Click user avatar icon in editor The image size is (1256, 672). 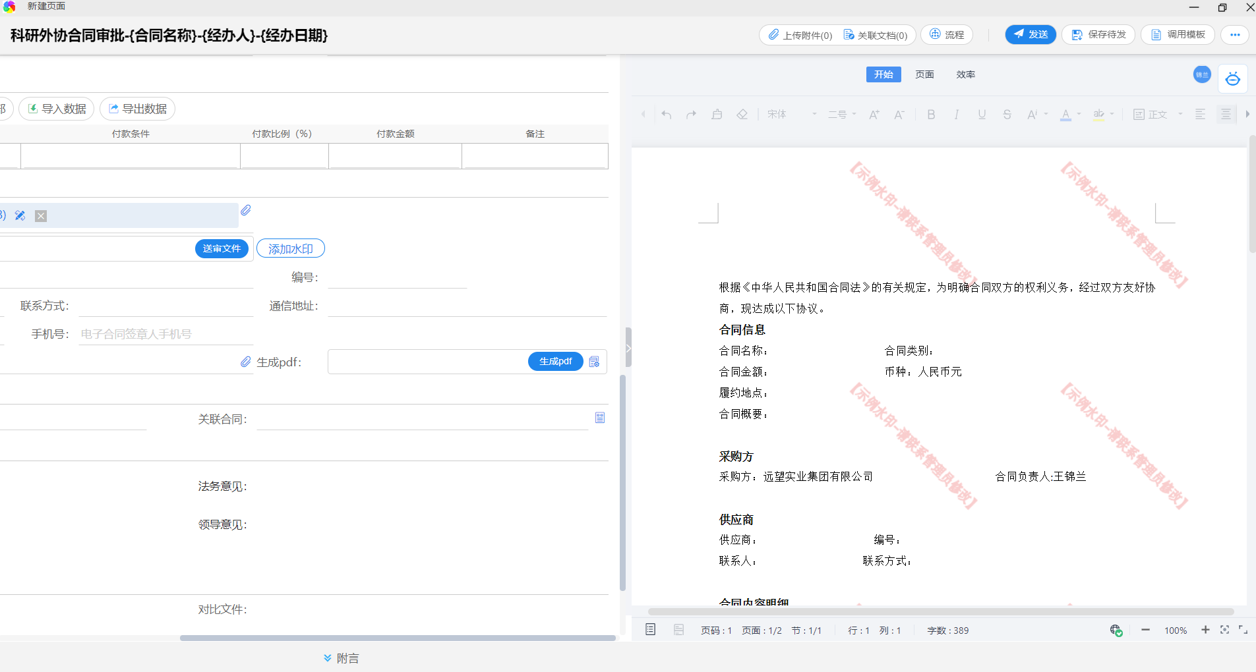point(1202,74)
